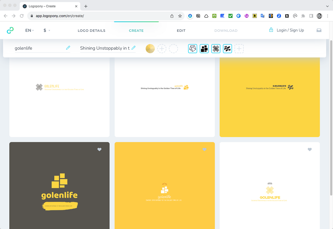Open the inbox tray icon
Viewport: 333px width, 229px height.
point(319,30)
